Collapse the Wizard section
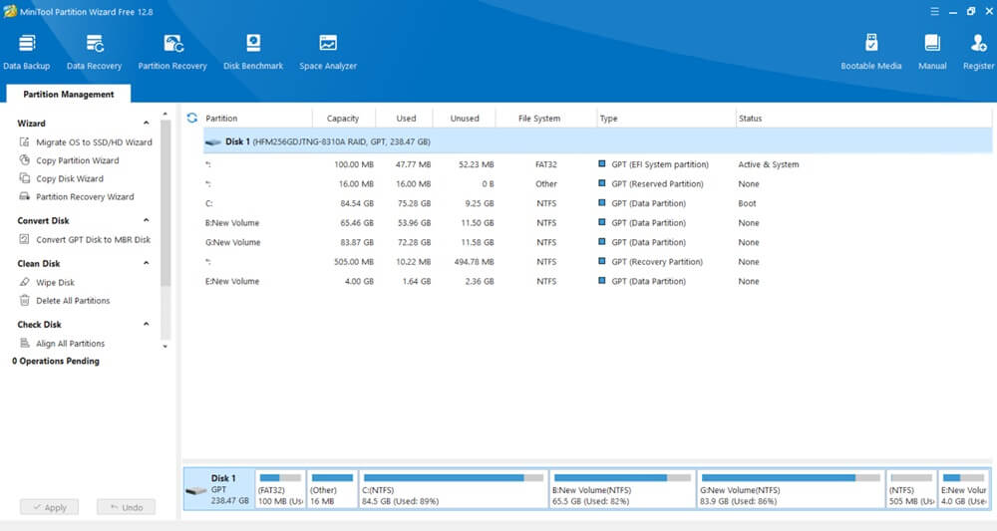Viewport: 997px width, 531px height. click(147, 124)
